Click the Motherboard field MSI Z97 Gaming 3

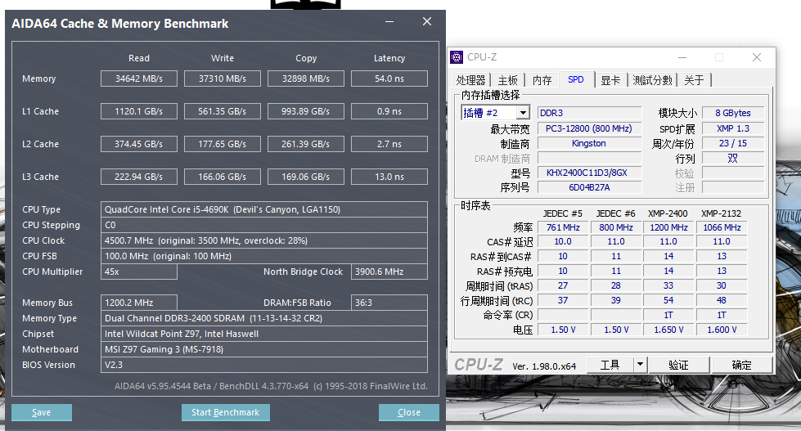[264, 349]
